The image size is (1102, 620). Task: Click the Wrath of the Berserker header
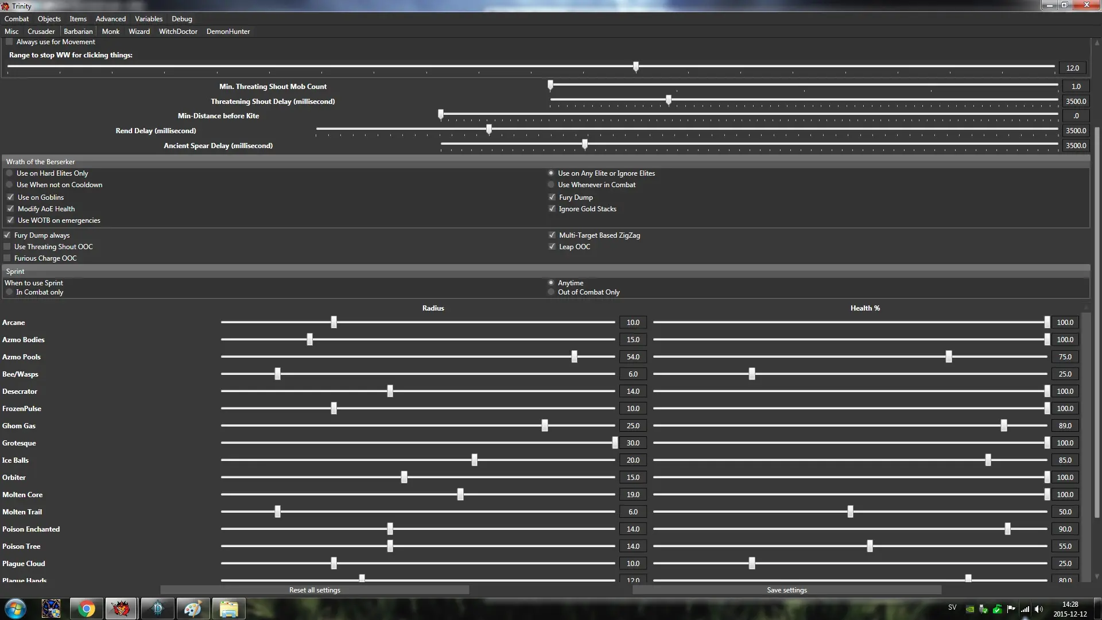[x=546, y=162]
